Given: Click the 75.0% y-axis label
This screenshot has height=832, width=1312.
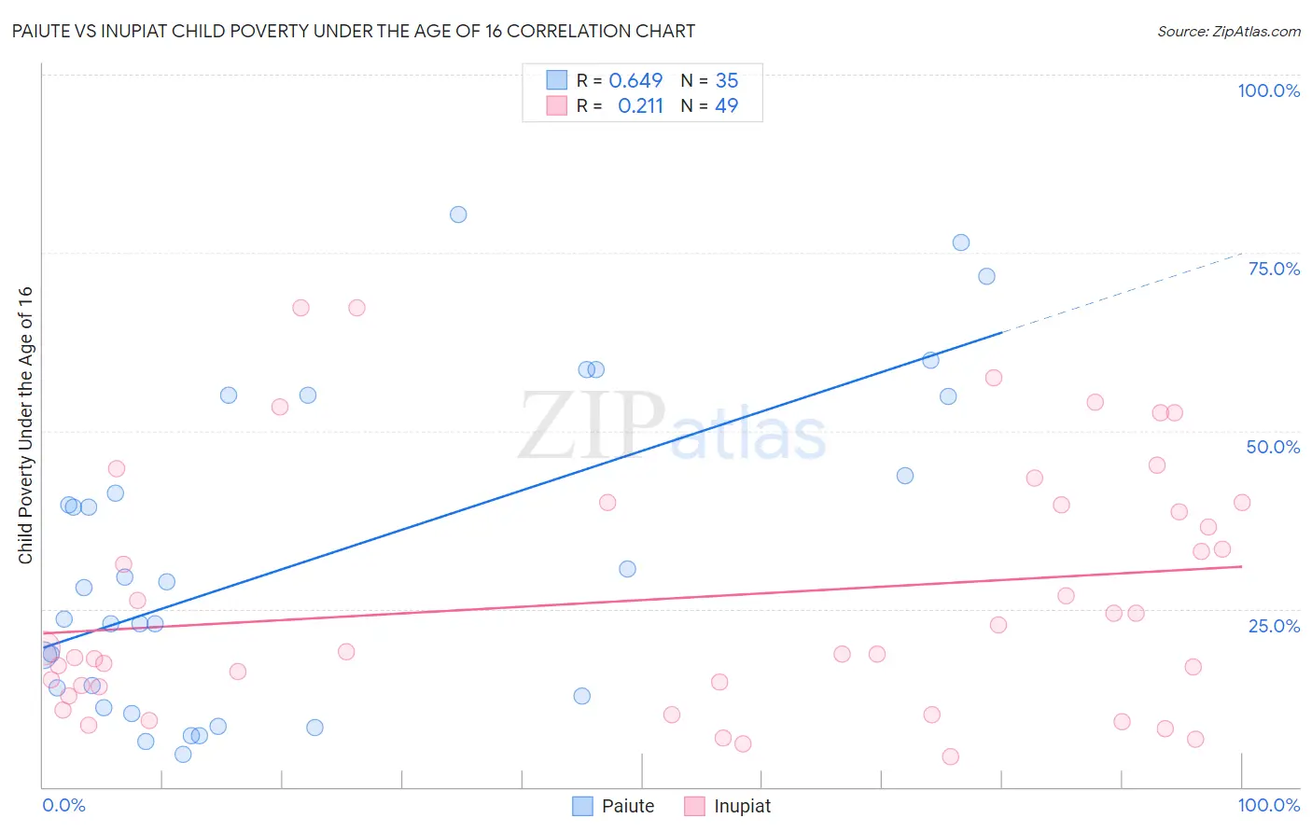Looking at the screenshot, I should click(x=1274, y=269).
